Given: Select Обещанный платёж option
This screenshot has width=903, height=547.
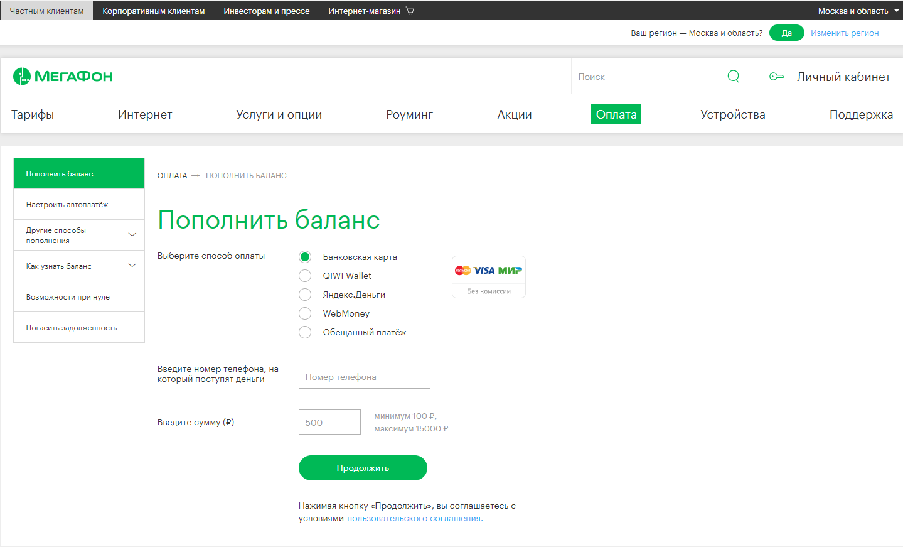Looking at the screenshot, I should (x=305, y=332).
